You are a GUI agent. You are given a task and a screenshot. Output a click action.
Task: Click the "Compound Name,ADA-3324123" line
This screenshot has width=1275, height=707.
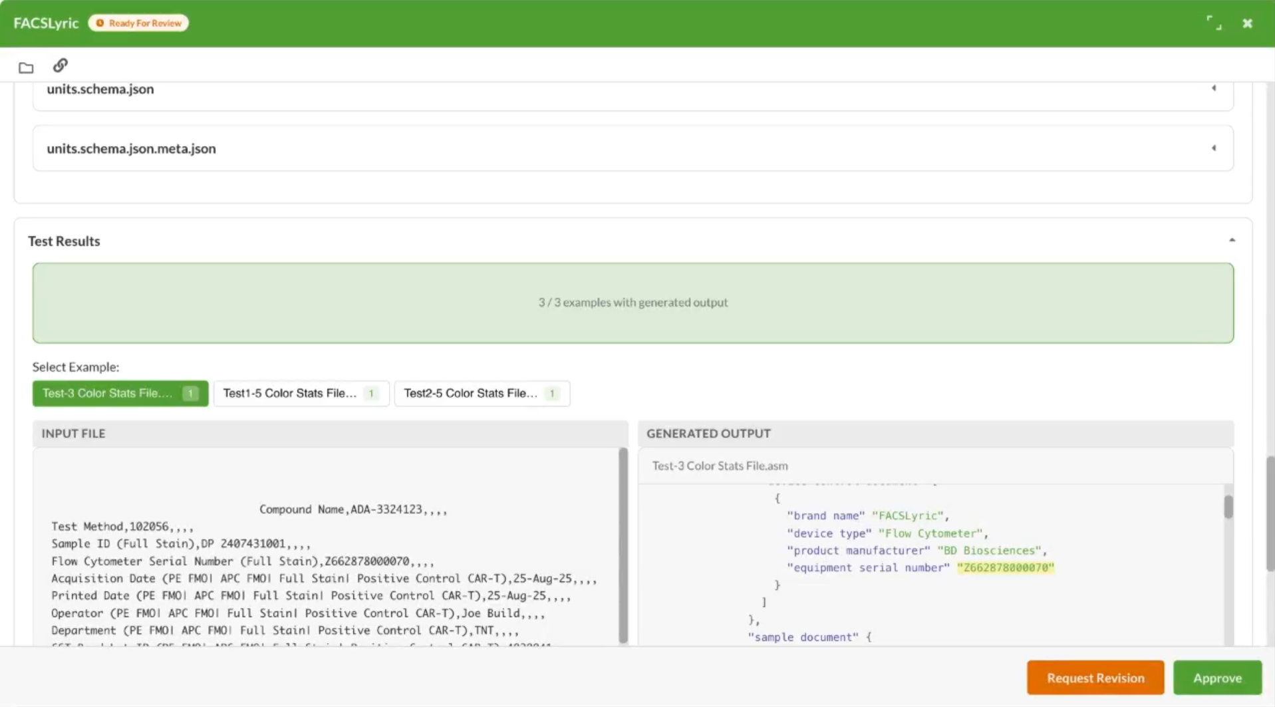(x=353, y=509)
